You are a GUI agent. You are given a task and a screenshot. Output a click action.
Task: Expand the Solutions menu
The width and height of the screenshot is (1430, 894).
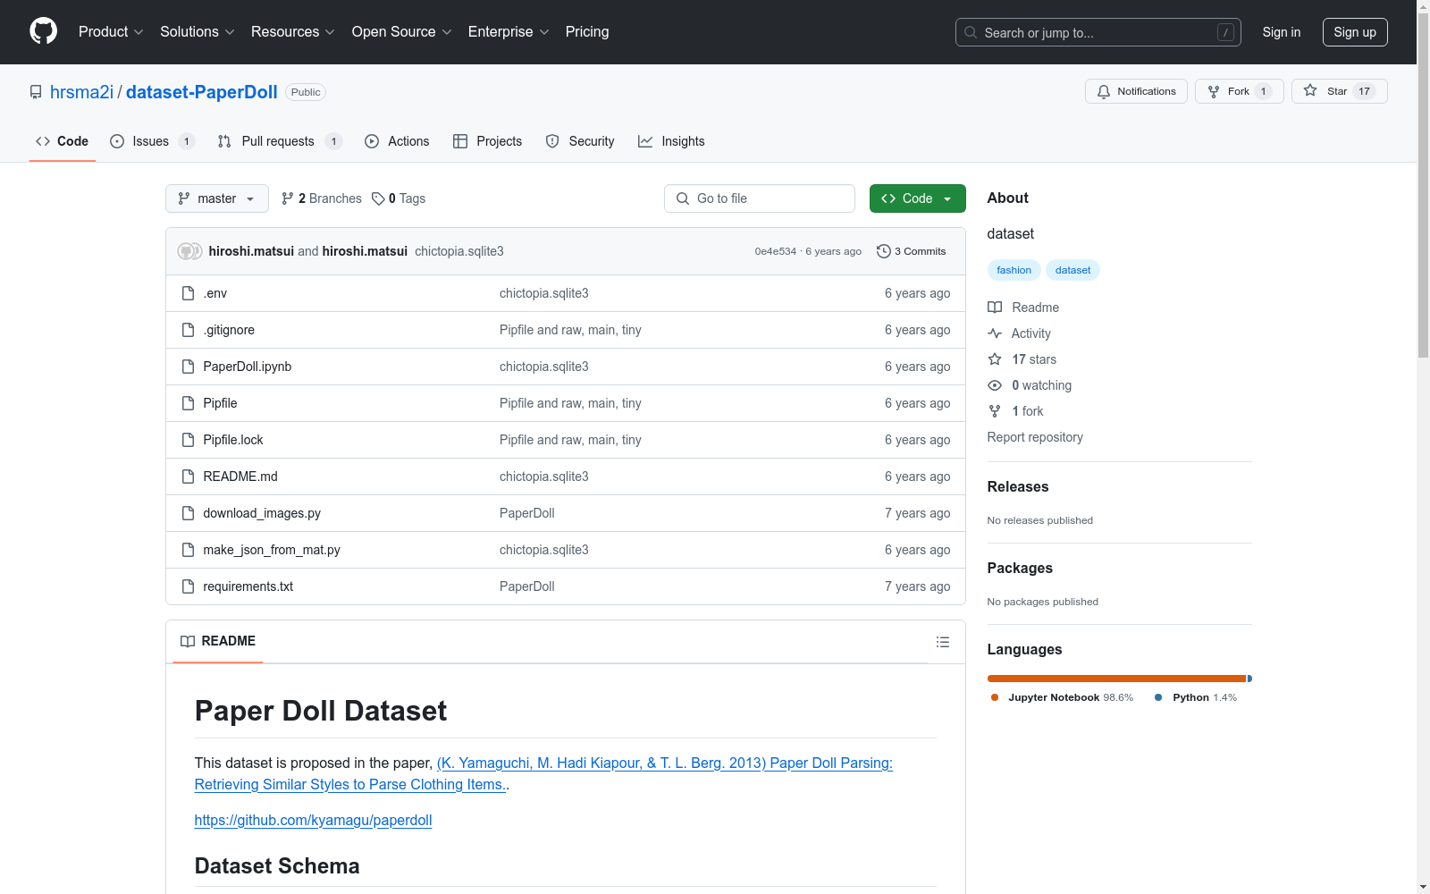(x=198, y=31)
